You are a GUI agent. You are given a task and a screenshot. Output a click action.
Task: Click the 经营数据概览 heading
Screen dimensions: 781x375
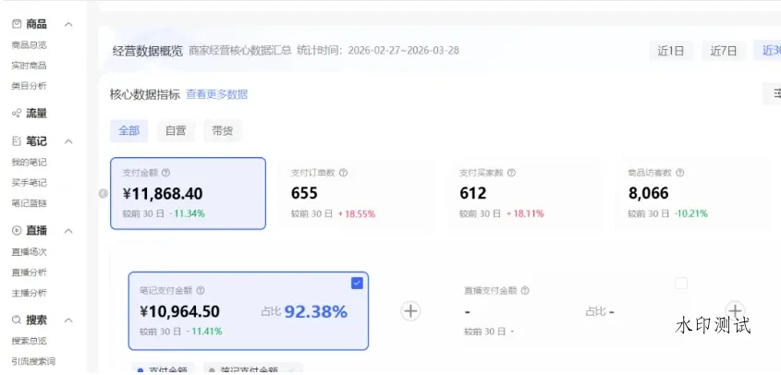(148, 51)
